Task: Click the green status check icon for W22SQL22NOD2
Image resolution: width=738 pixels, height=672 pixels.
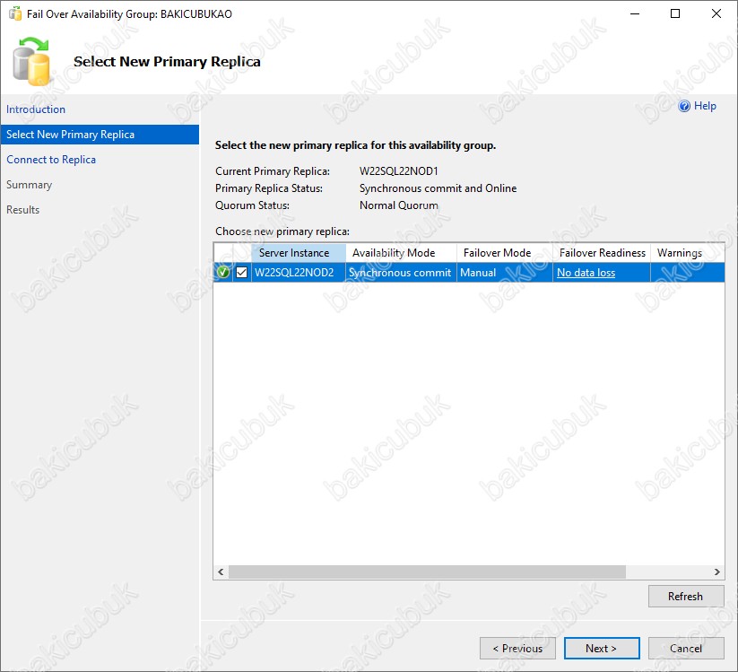Action: pos(223,273)
